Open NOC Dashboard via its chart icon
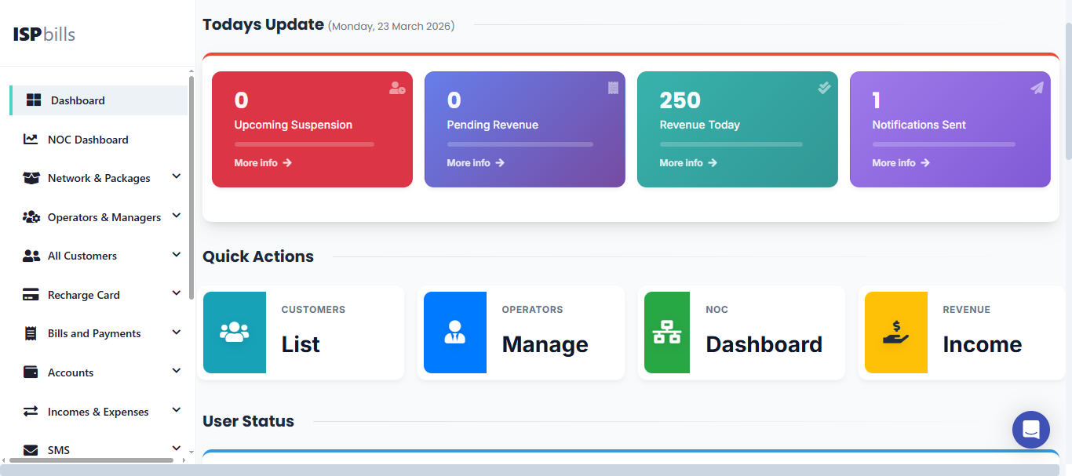Viewport: 1072px width, 476px height. [x=30, y=139]
